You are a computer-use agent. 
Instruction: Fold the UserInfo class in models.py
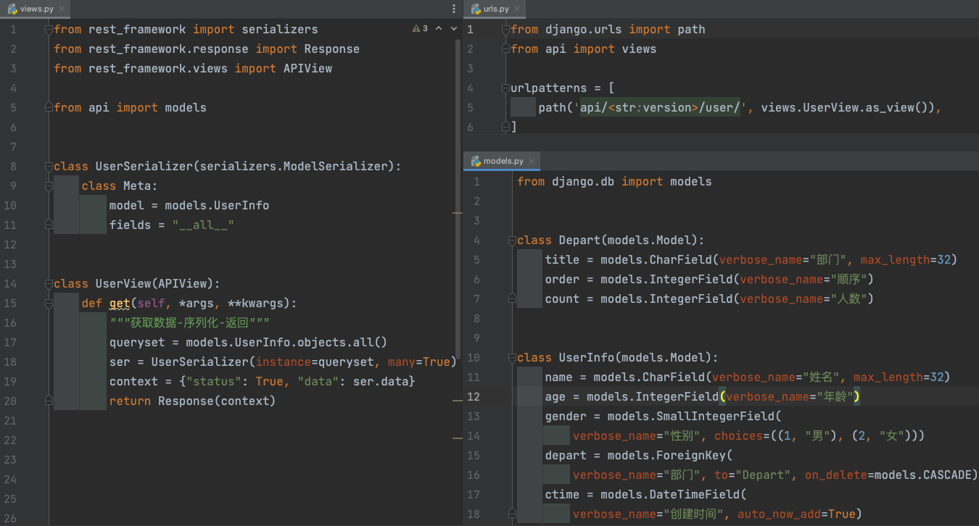(x=512, y=358)
